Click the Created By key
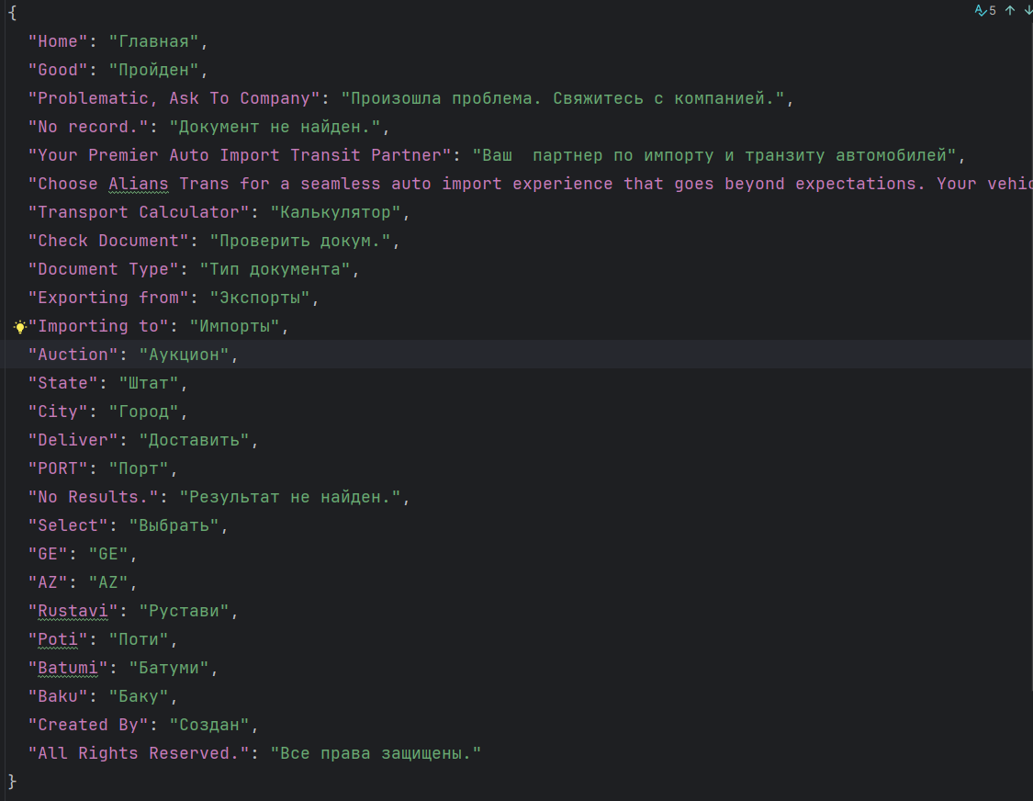The height and width of the screenshot is (801, 1033). pyautogui.click(x=90, y=724)
